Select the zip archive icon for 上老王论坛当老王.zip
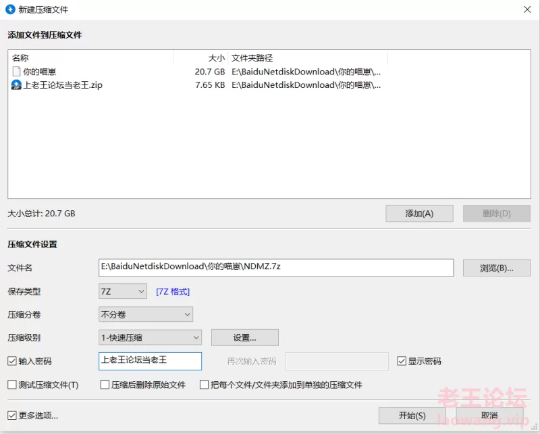The height and width of the screenshot is (434, 540). click(x=16, y=85)
